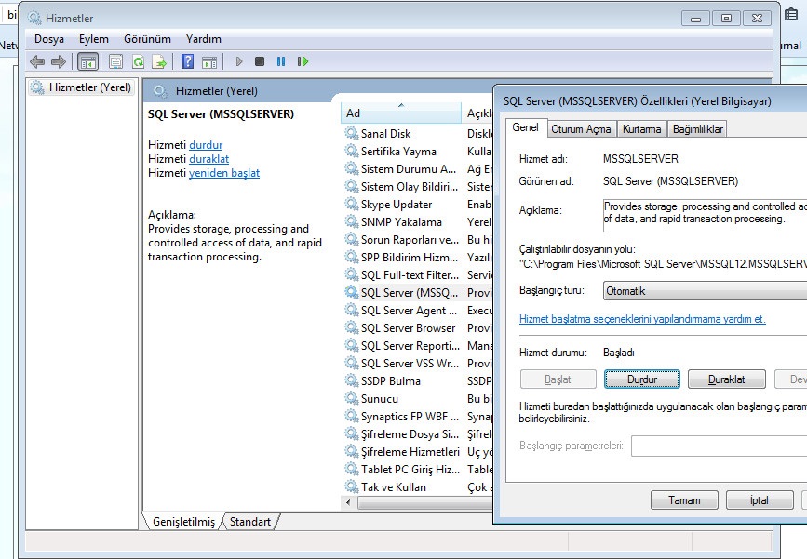This screenshot has width=807, height=559.
Task: Click the Duraklat button in the dialog
Action: coord(726,379)
